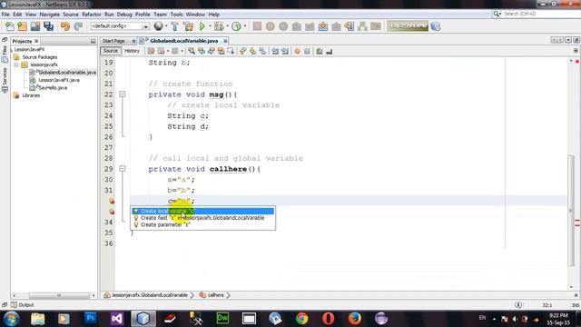Open dropdown arrow next to Run Project
The height and width of the screenshot is (327, 581).
point(210,26)
